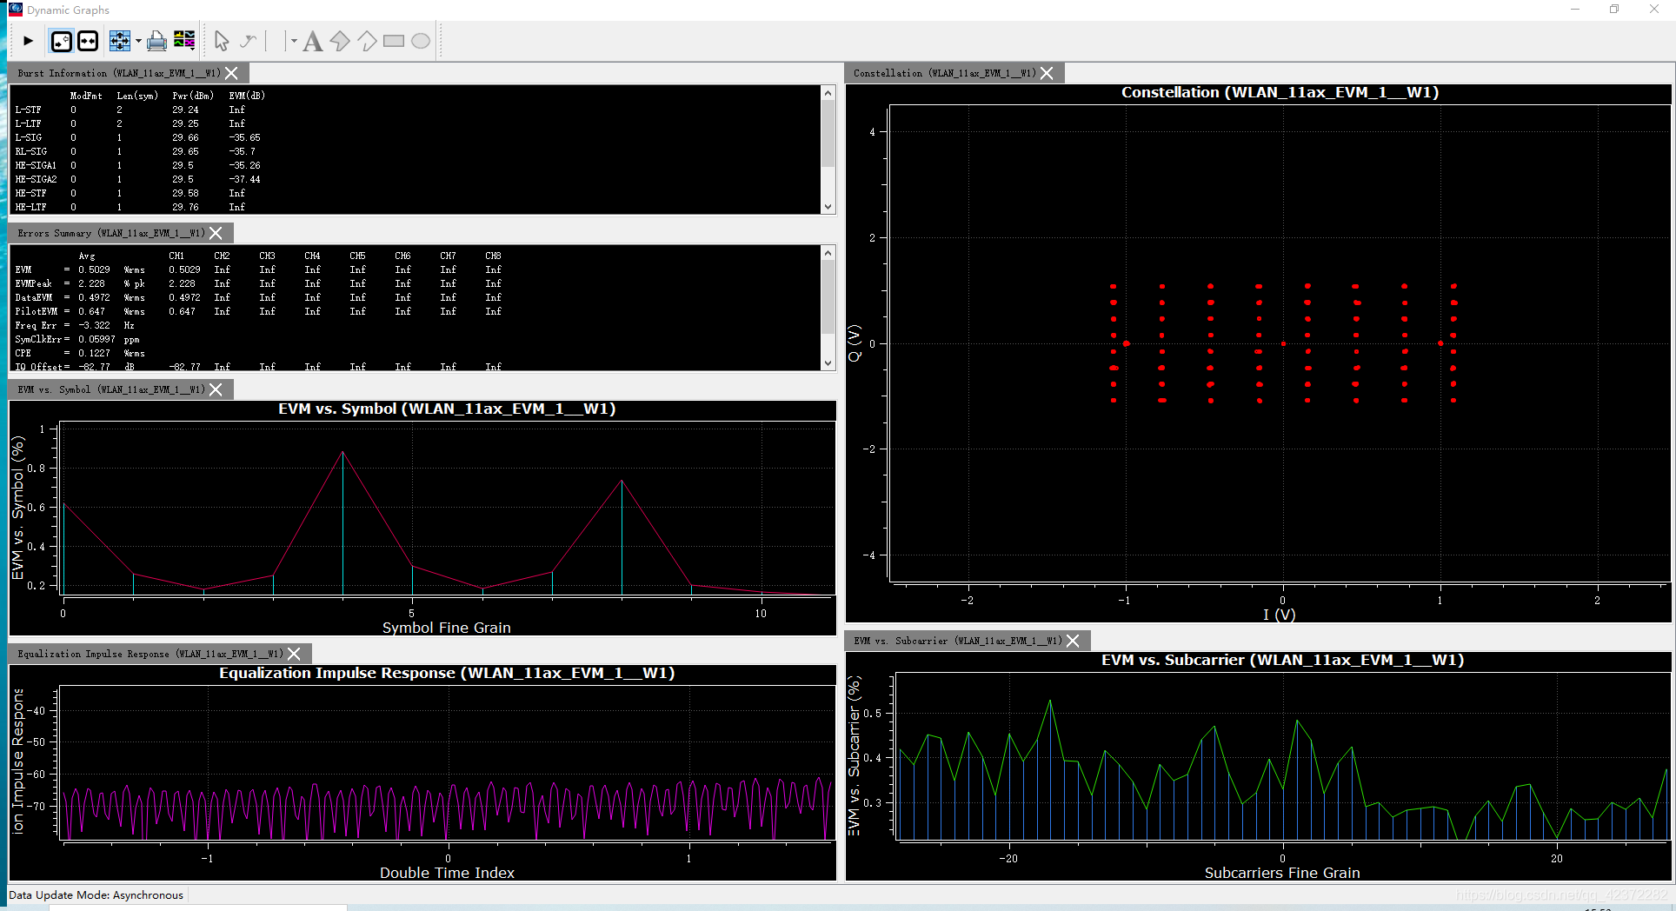
Task: Click the Run (play) simulation button
Action: pyautogui.click(x=28, y=41)
